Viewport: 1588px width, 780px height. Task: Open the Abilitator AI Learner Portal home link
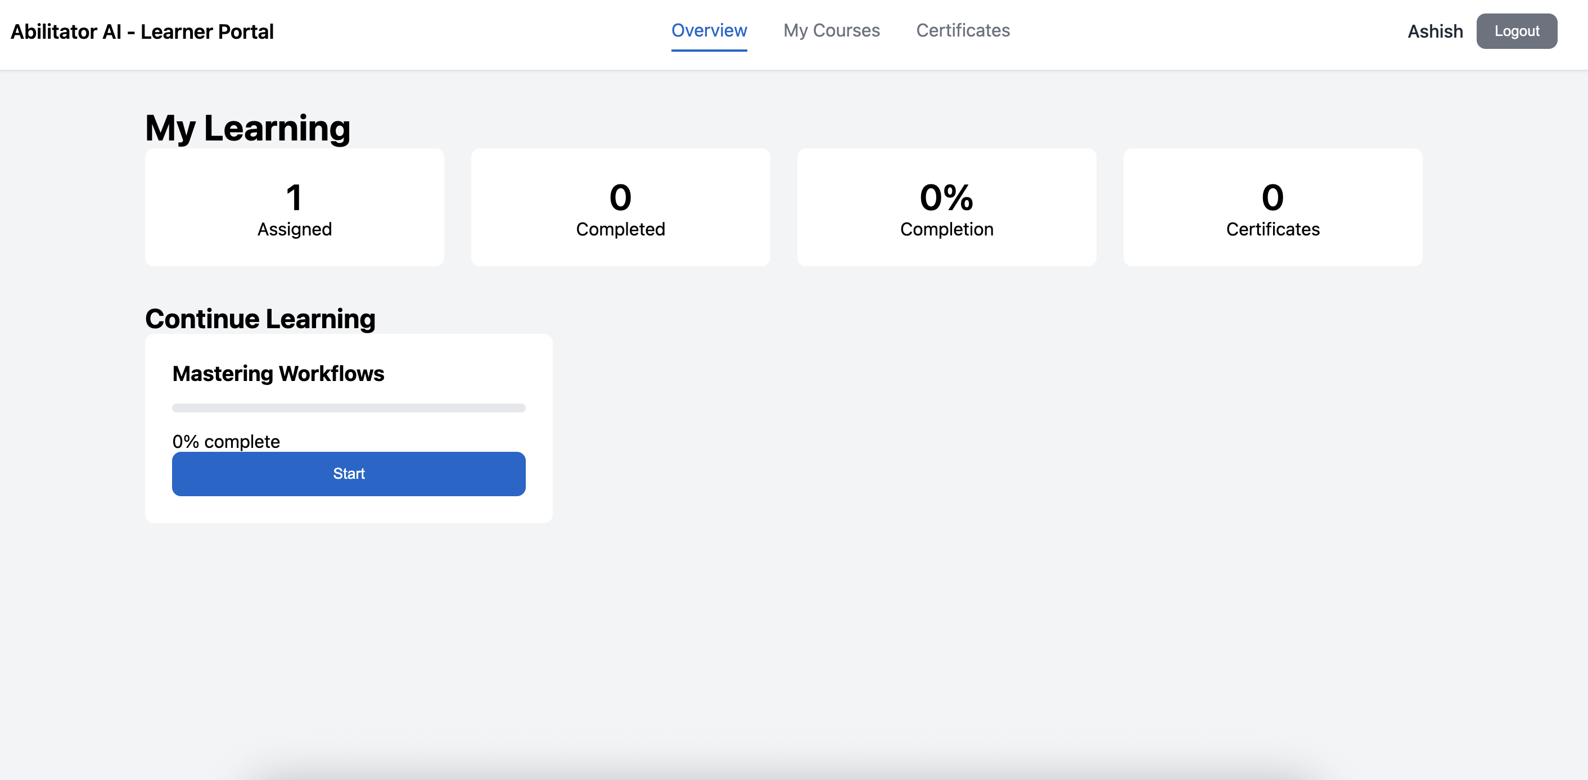(142, 31)
